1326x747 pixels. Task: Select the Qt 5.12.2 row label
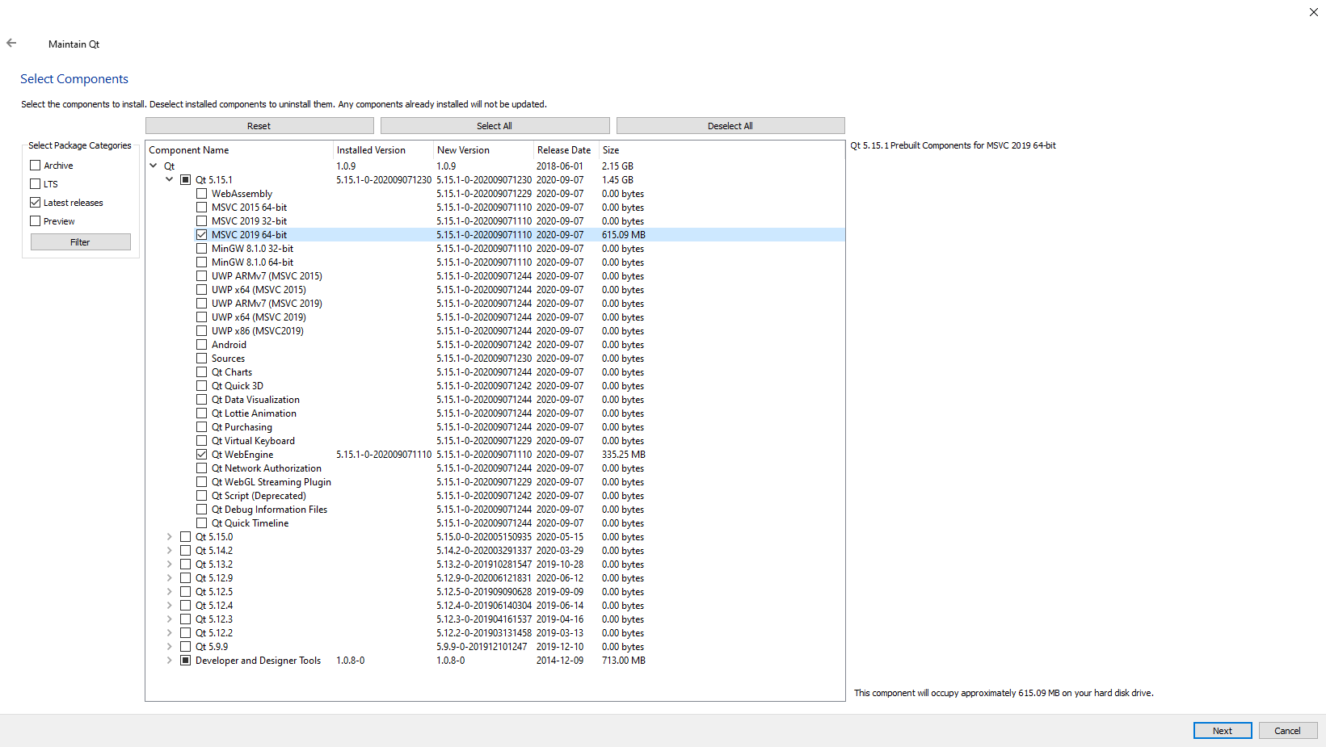click(214, 632)
